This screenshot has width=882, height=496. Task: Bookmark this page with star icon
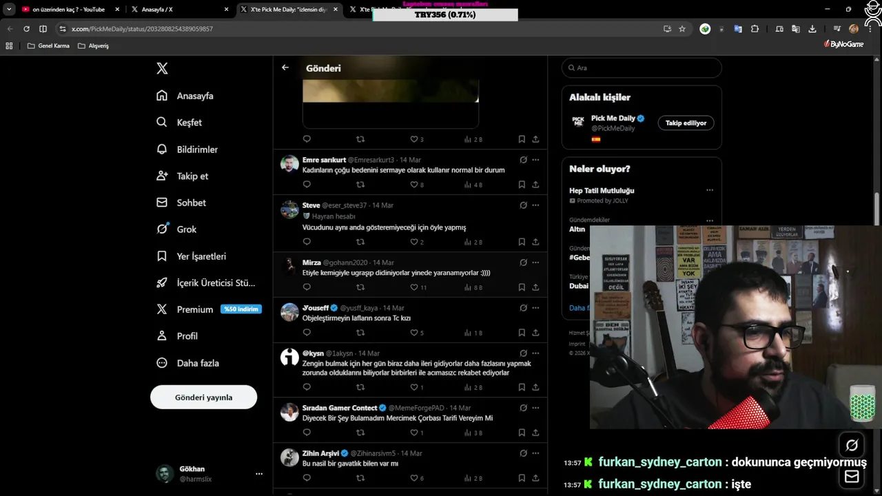tap(682, 29)
